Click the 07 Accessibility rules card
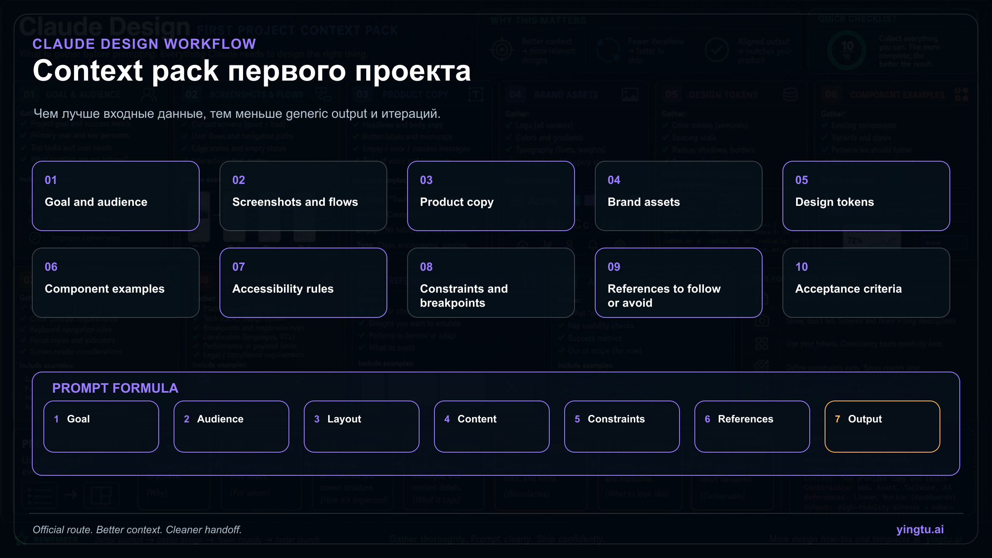 tap(303, 283)
